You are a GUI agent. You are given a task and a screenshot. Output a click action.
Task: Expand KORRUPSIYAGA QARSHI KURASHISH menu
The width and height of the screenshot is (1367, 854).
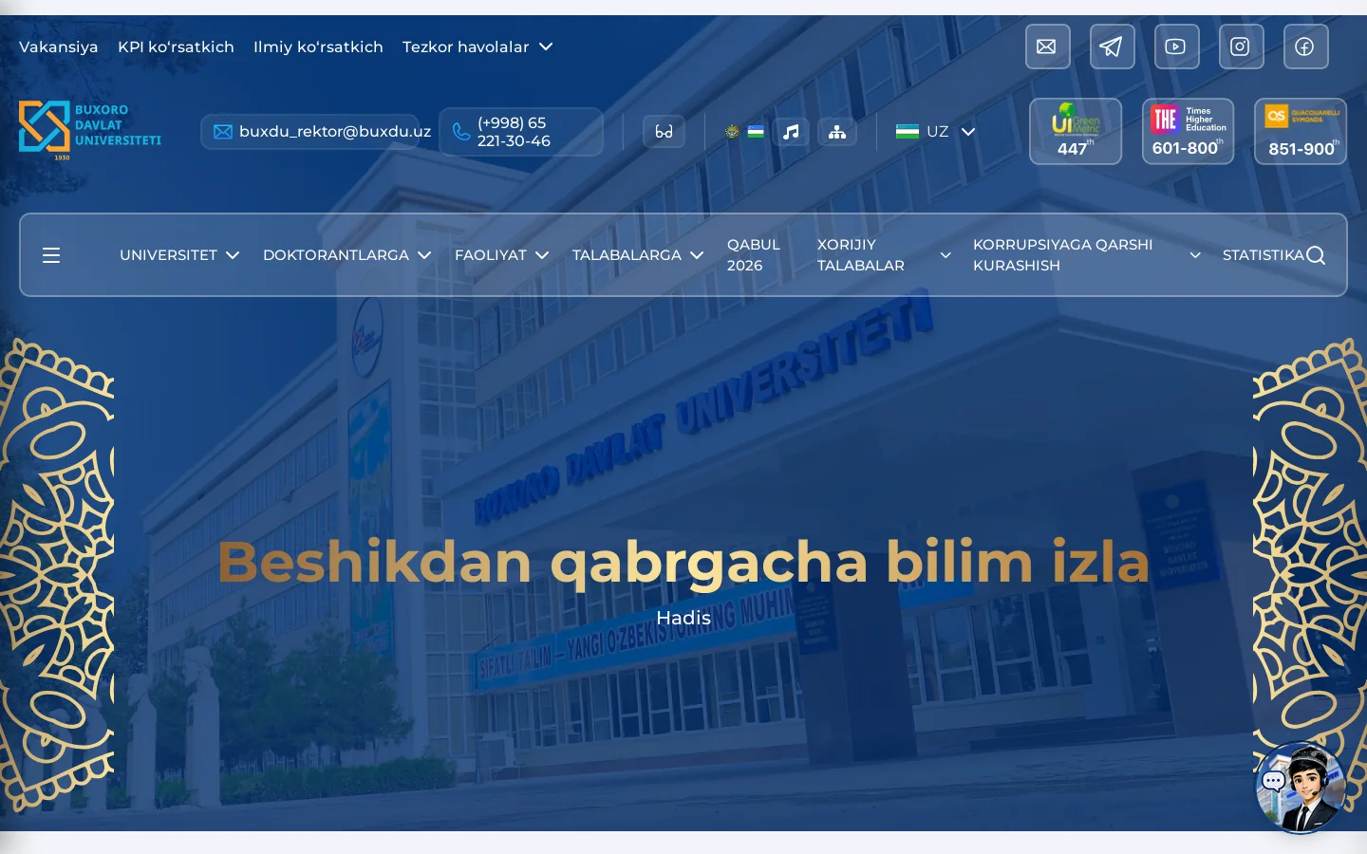1087,255
